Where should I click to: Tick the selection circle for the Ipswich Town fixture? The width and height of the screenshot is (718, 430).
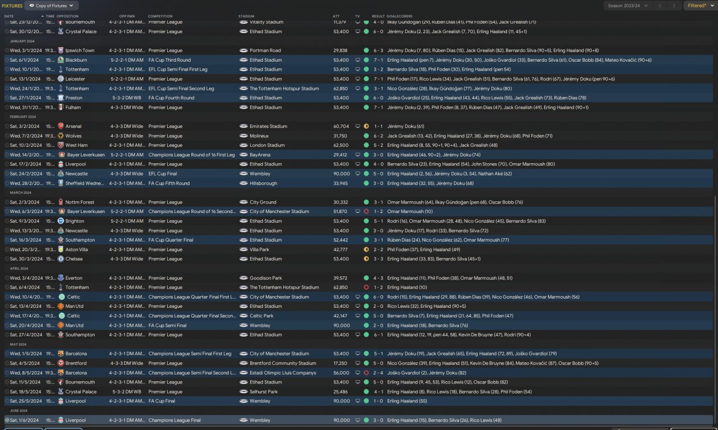[x=7, y=50]
